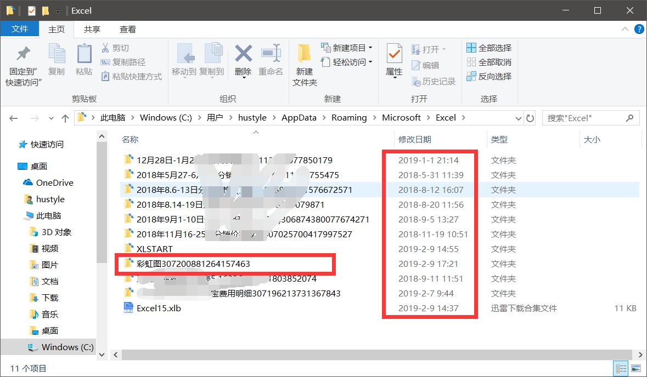Image resolution: width=647 pixels, height=377 pixels.
Task: Click the 粘贴 (Paste) icon
Action: (83, 62)
